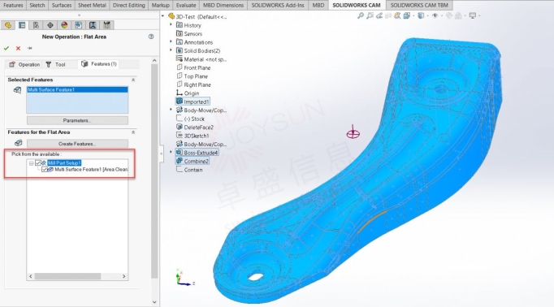Switch to the Tool tab
This screenshot has height=307, width=554.
click(x=56, y=64)
